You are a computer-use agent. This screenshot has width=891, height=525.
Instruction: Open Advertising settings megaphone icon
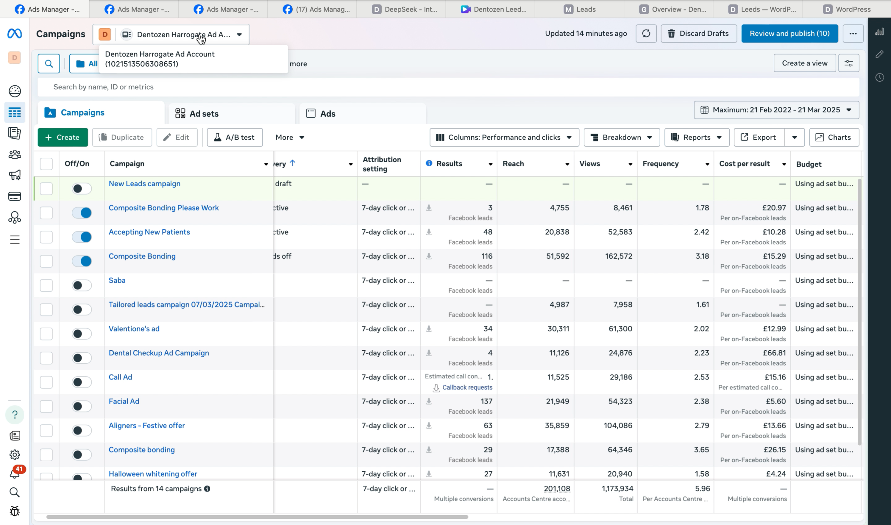pyautogui.click(x=15, y=175)
